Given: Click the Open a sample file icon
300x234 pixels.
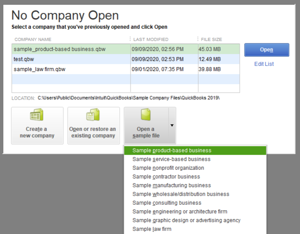Looking at the screenshot, I should (146, 115).
